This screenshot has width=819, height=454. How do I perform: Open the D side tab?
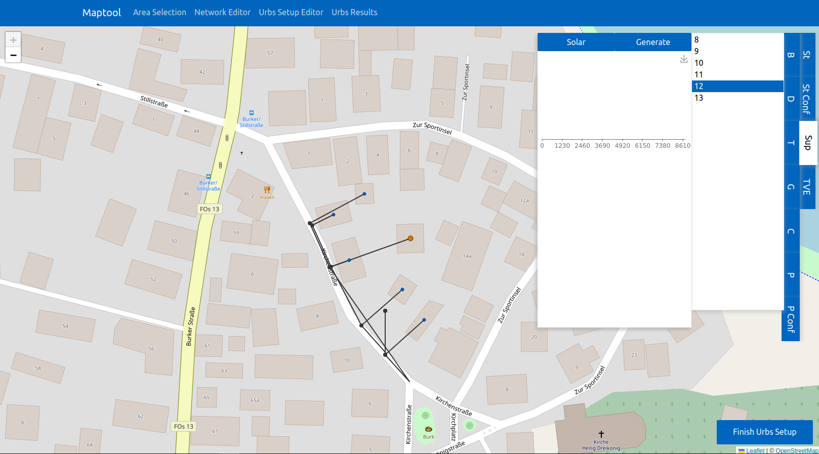[x=791, y=99]
